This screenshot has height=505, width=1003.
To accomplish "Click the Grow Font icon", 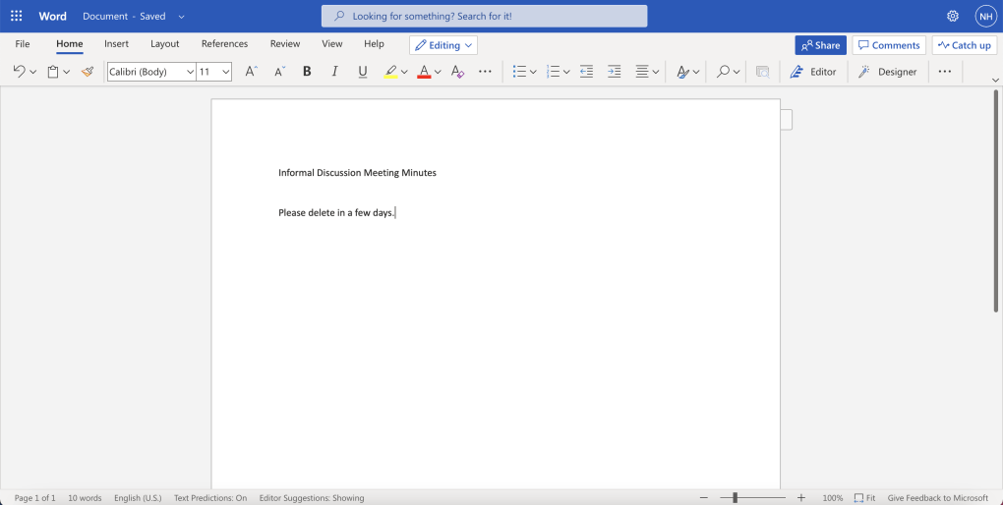I will tap(251, 72).
